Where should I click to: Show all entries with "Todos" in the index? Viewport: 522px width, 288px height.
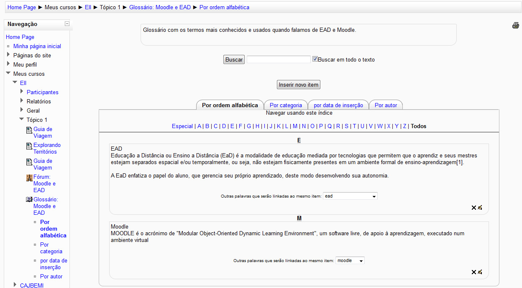(x=419, y=126)
